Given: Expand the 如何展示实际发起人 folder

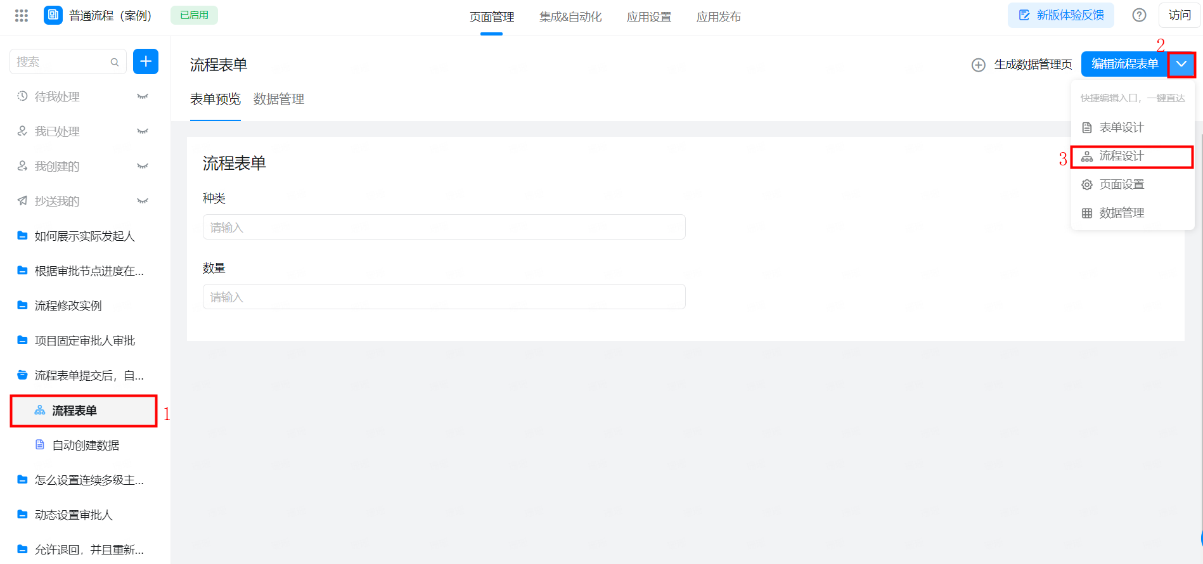Looking at the screenshot, I should point(84,236).
